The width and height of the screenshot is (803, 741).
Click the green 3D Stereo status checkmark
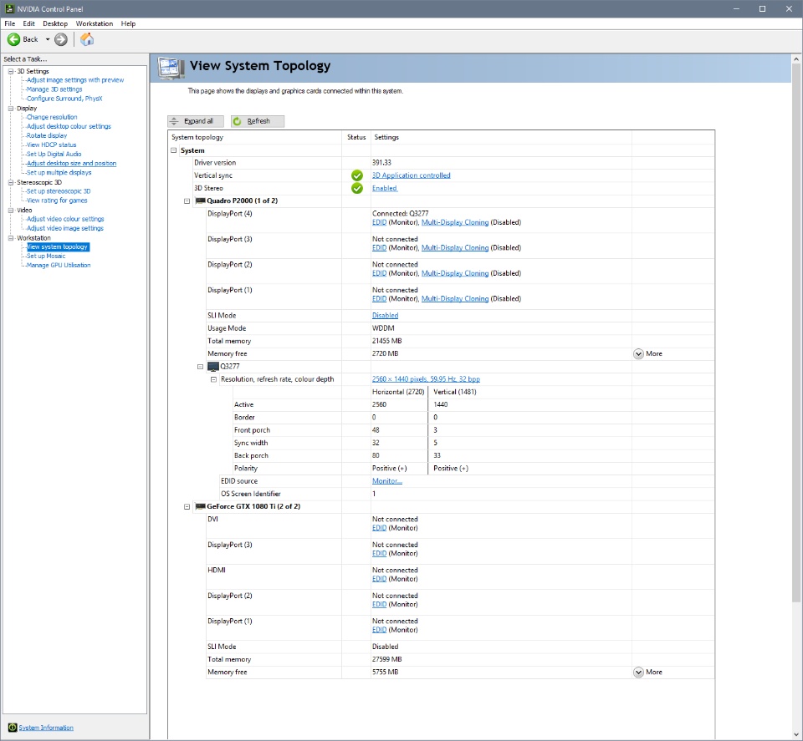point(357,188)
